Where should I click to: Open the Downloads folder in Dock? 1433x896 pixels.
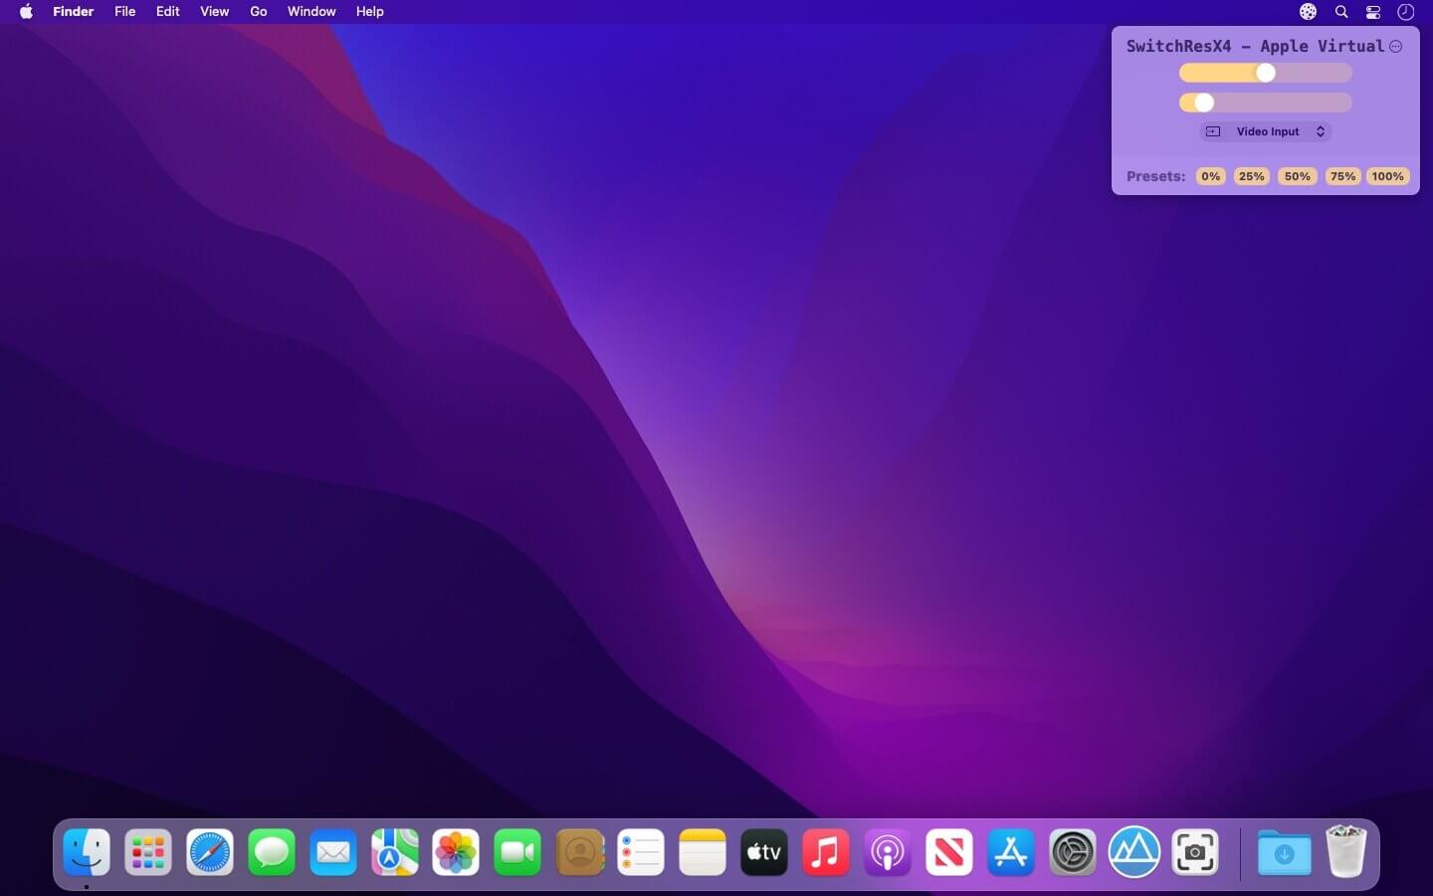(x=1284, y=853)
